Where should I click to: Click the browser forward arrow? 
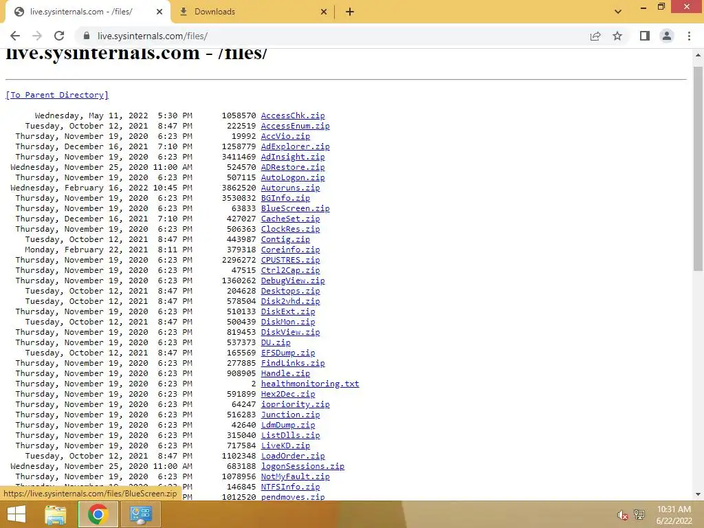click(37, 36)
